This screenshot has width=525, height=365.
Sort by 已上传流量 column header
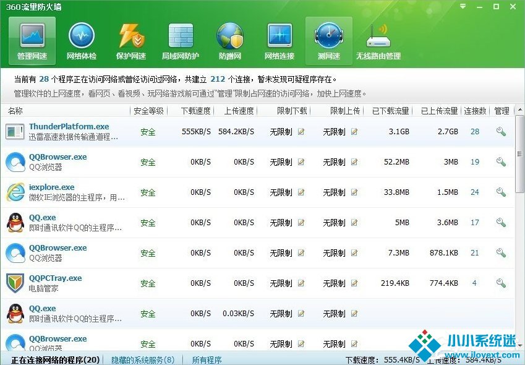point(439,111)
